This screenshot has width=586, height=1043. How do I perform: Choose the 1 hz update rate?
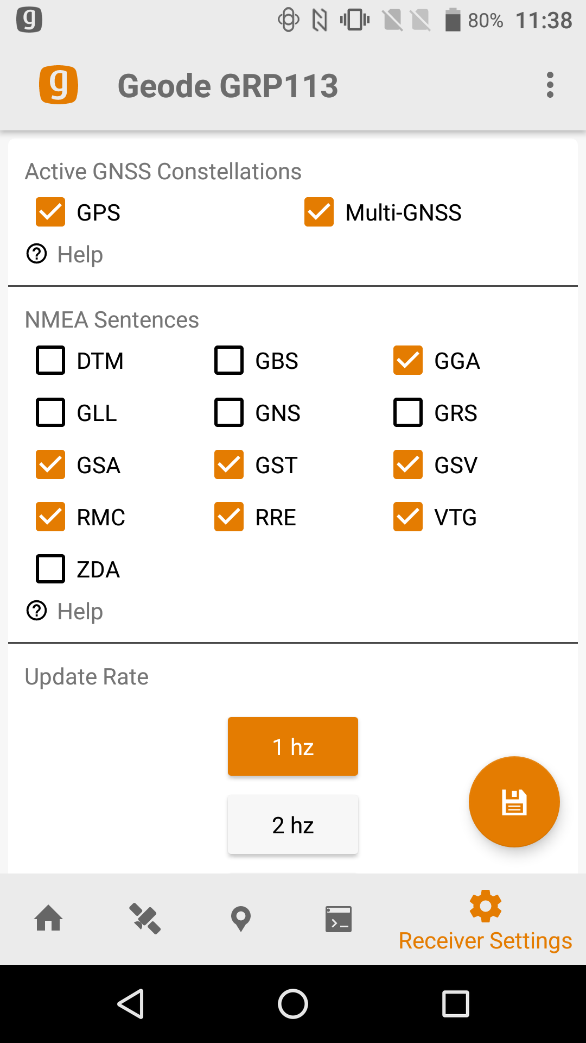coord(293,746)
